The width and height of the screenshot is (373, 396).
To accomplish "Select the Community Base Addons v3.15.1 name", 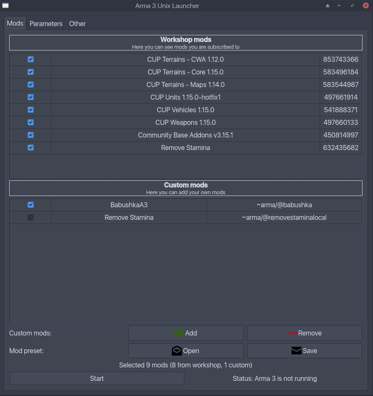I will point(186,135).
